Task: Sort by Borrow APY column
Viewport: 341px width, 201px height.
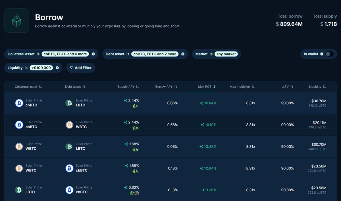Action: tap(166, 86)
